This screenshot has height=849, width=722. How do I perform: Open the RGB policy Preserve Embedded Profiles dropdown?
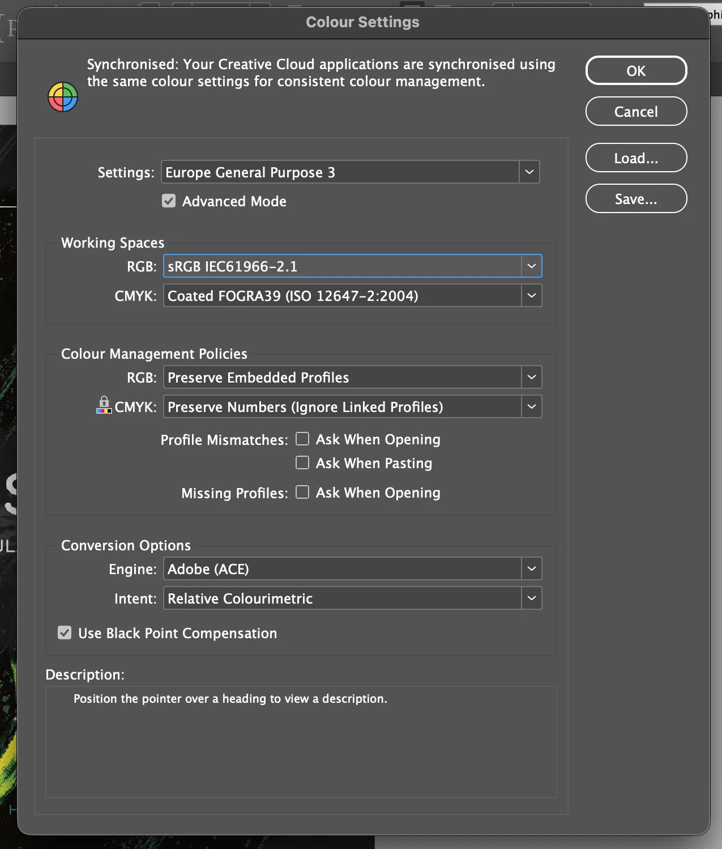(353, 377)
